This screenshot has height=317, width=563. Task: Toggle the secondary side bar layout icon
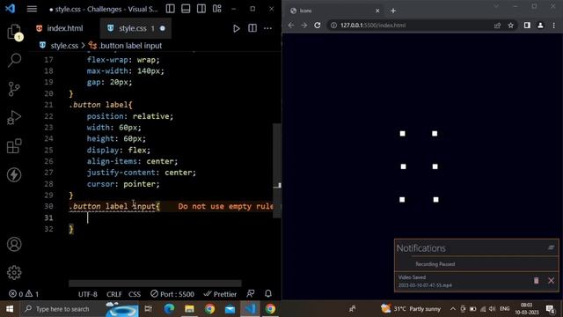(x=201, y=9)
